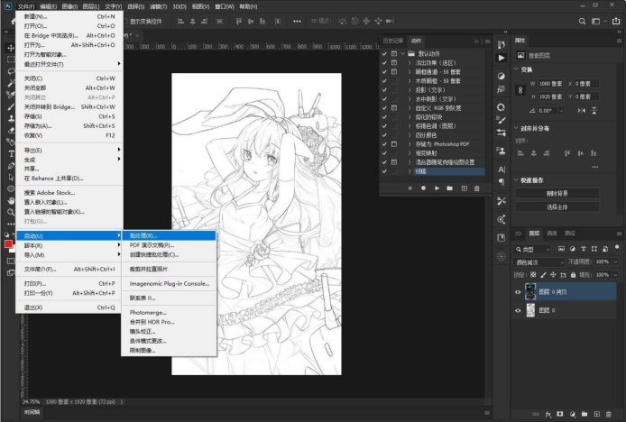Select the Clone Stamp tool
Screen dimensions: 626x422
11,118
